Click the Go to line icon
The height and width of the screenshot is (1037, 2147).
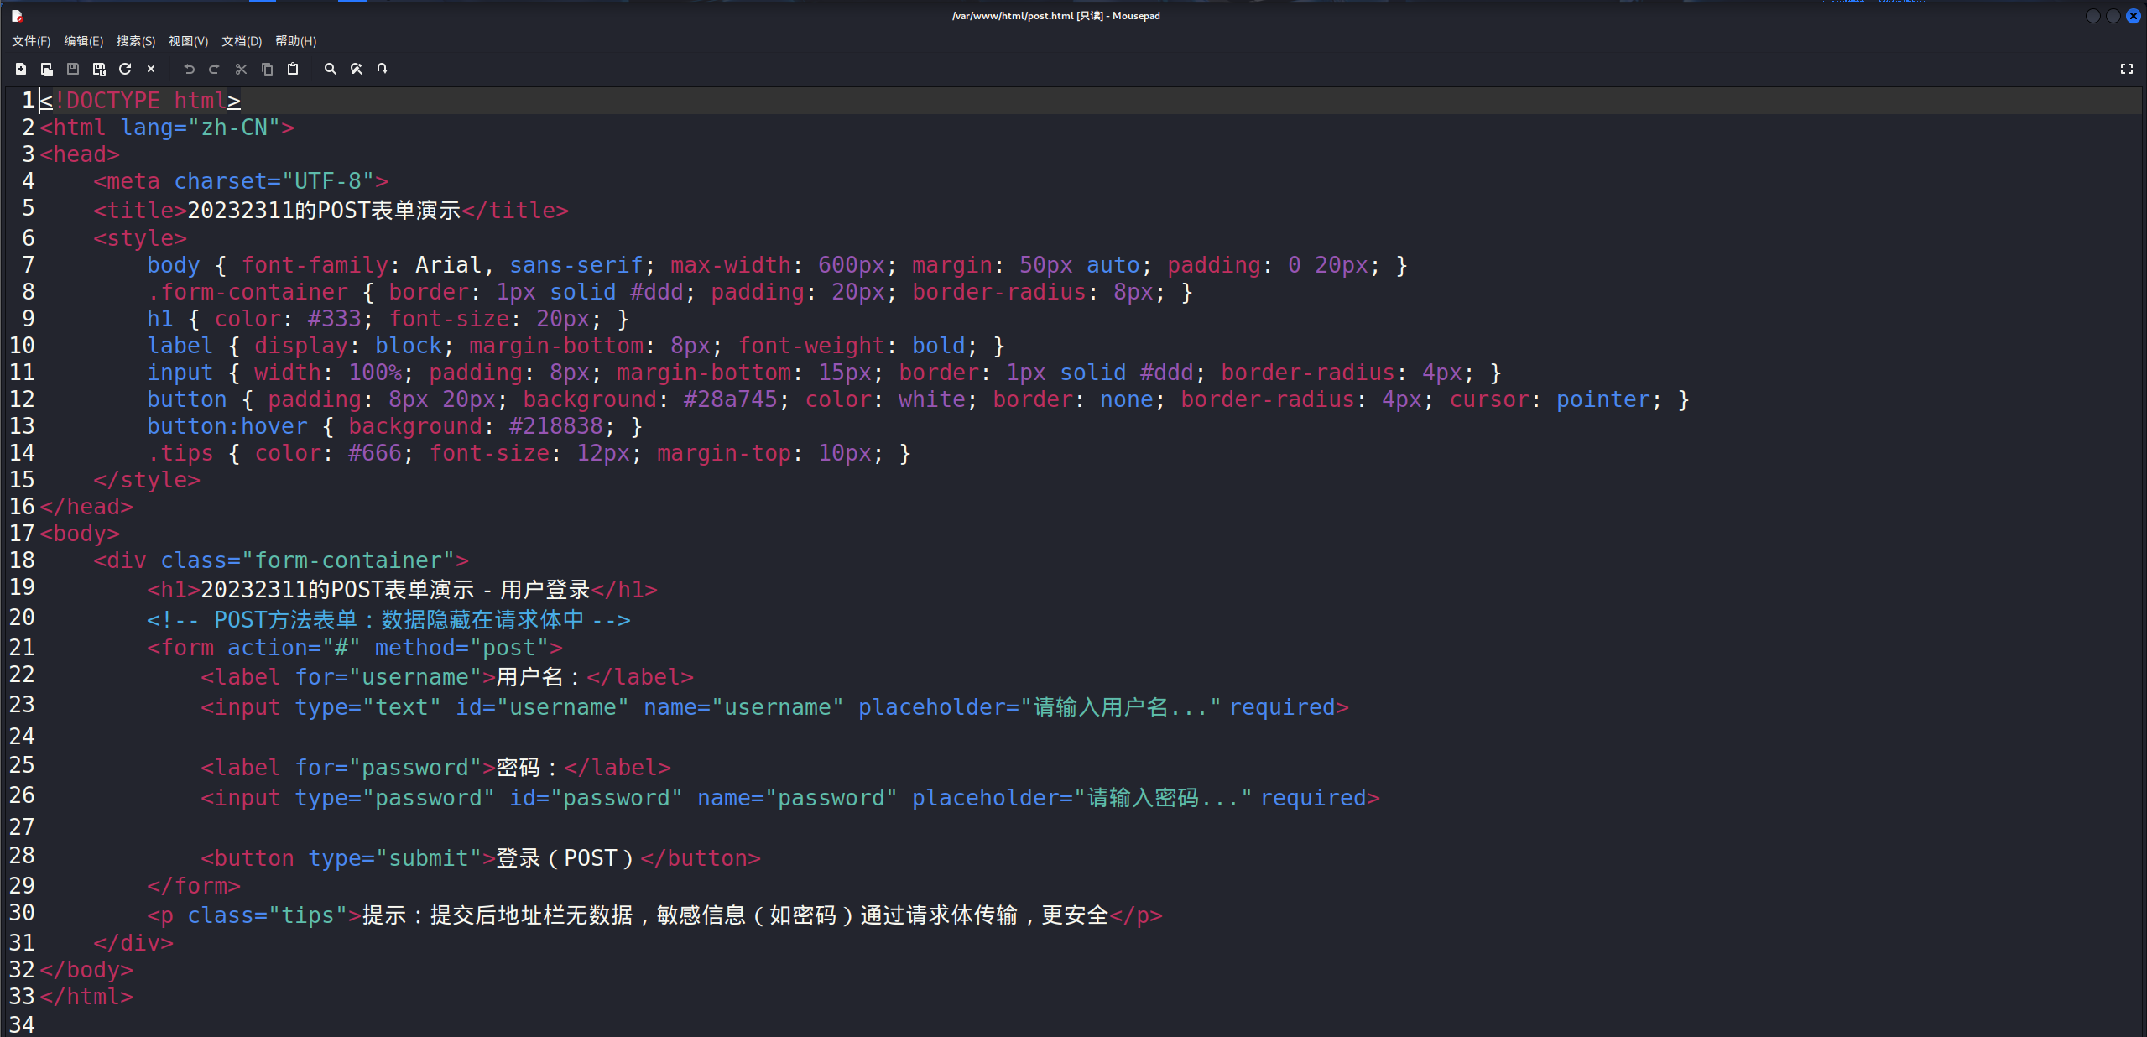[383, 69]
